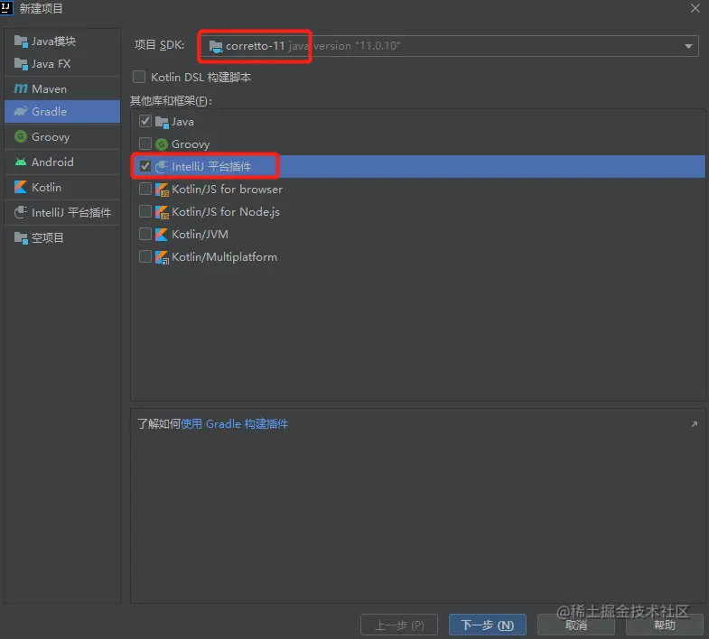Click the Kotlin/JS for Node.js label text

click(226, 212)
